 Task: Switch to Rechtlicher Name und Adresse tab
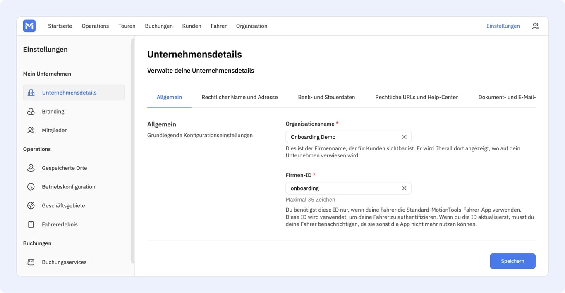pos(239,97)
